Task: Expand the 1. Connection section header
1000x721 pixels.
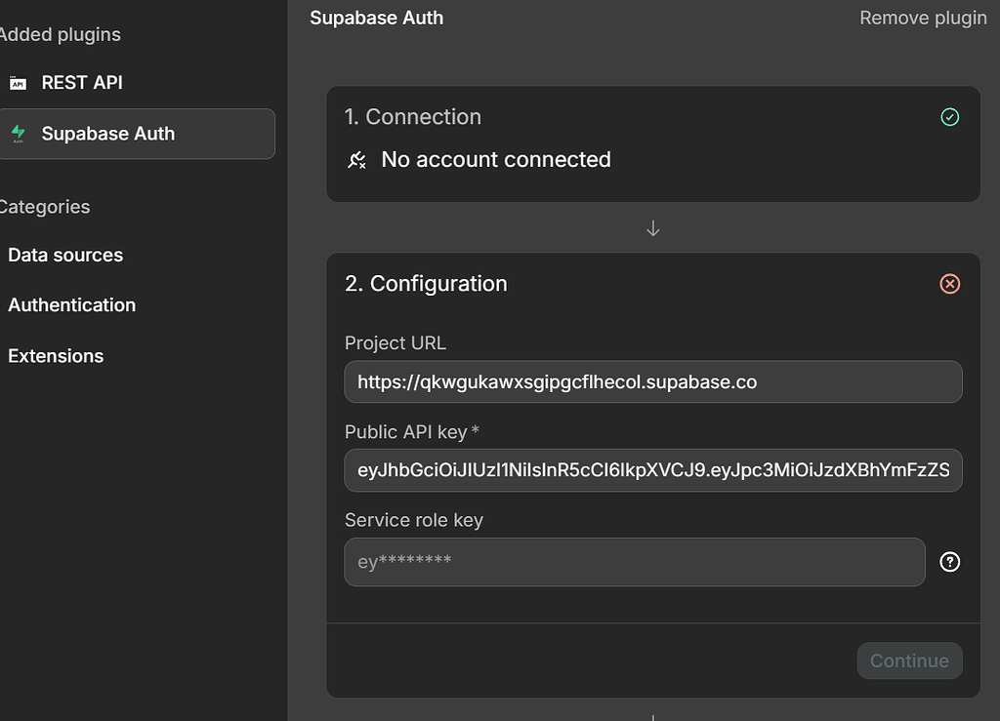Action: coord(413,117)
